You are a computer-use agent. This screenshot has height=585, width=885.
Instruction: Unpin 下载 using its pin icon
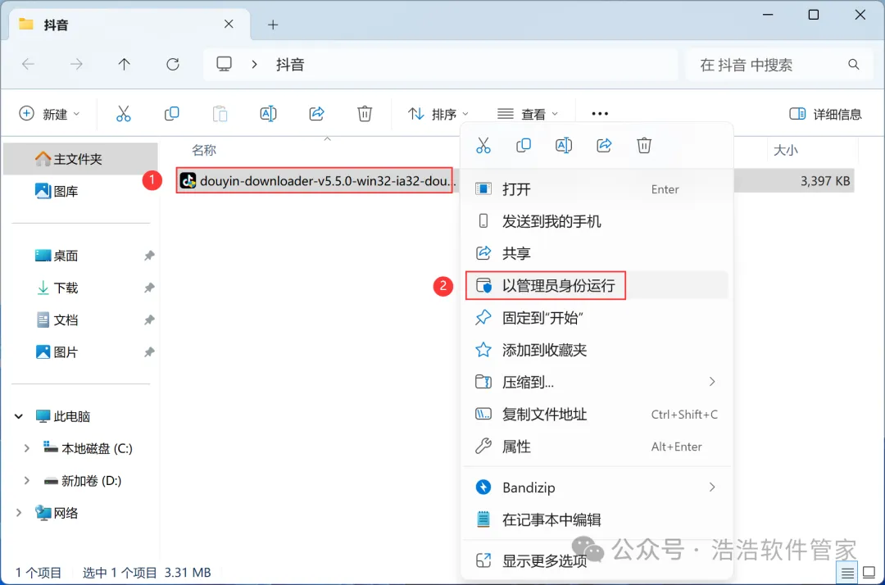coord(149,288)
